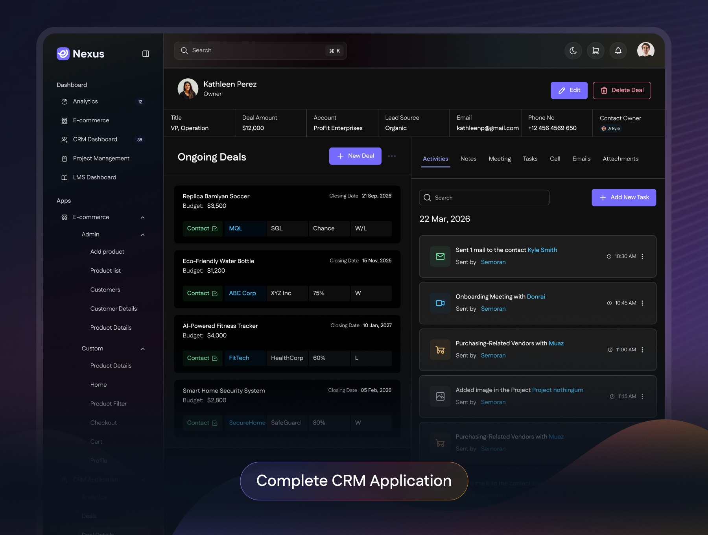Click the Edit button

point(569,90)
